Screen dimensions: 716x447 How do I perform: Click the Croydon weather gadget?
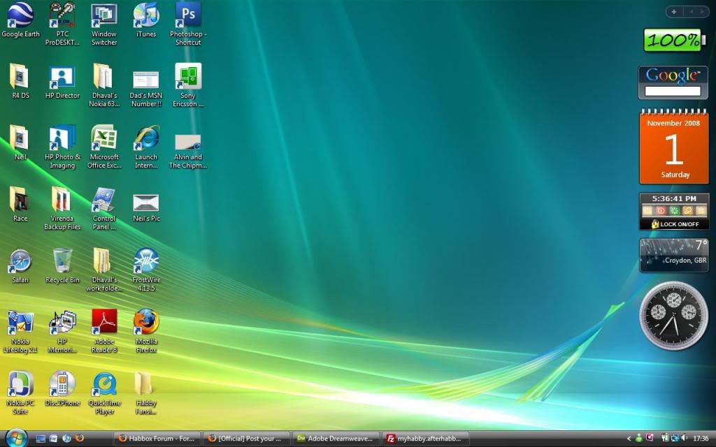[x=674, y=255]
